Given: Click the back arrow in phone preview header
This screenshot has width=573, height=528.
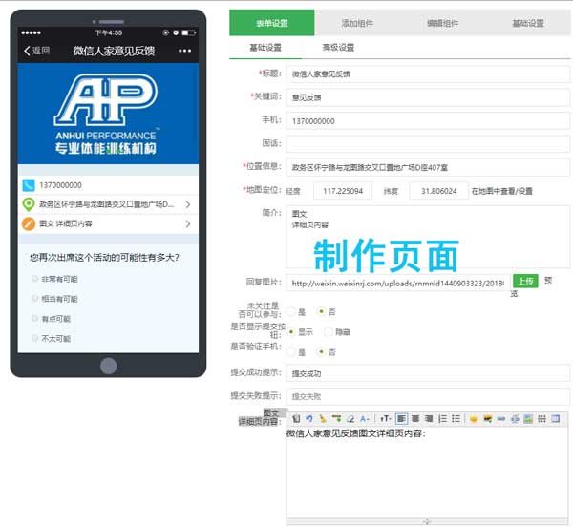Looking at the screenshot, I should pos(27,51).
